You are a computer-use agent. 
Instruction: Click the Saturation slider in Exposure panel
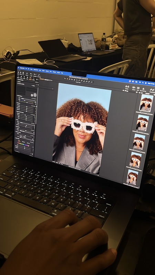click(27, 111)
